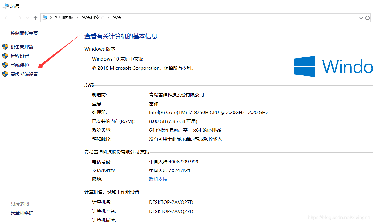Refresh the page with refresh button
The height and width of the screenshot is (223, 373).
coord(368,18)
